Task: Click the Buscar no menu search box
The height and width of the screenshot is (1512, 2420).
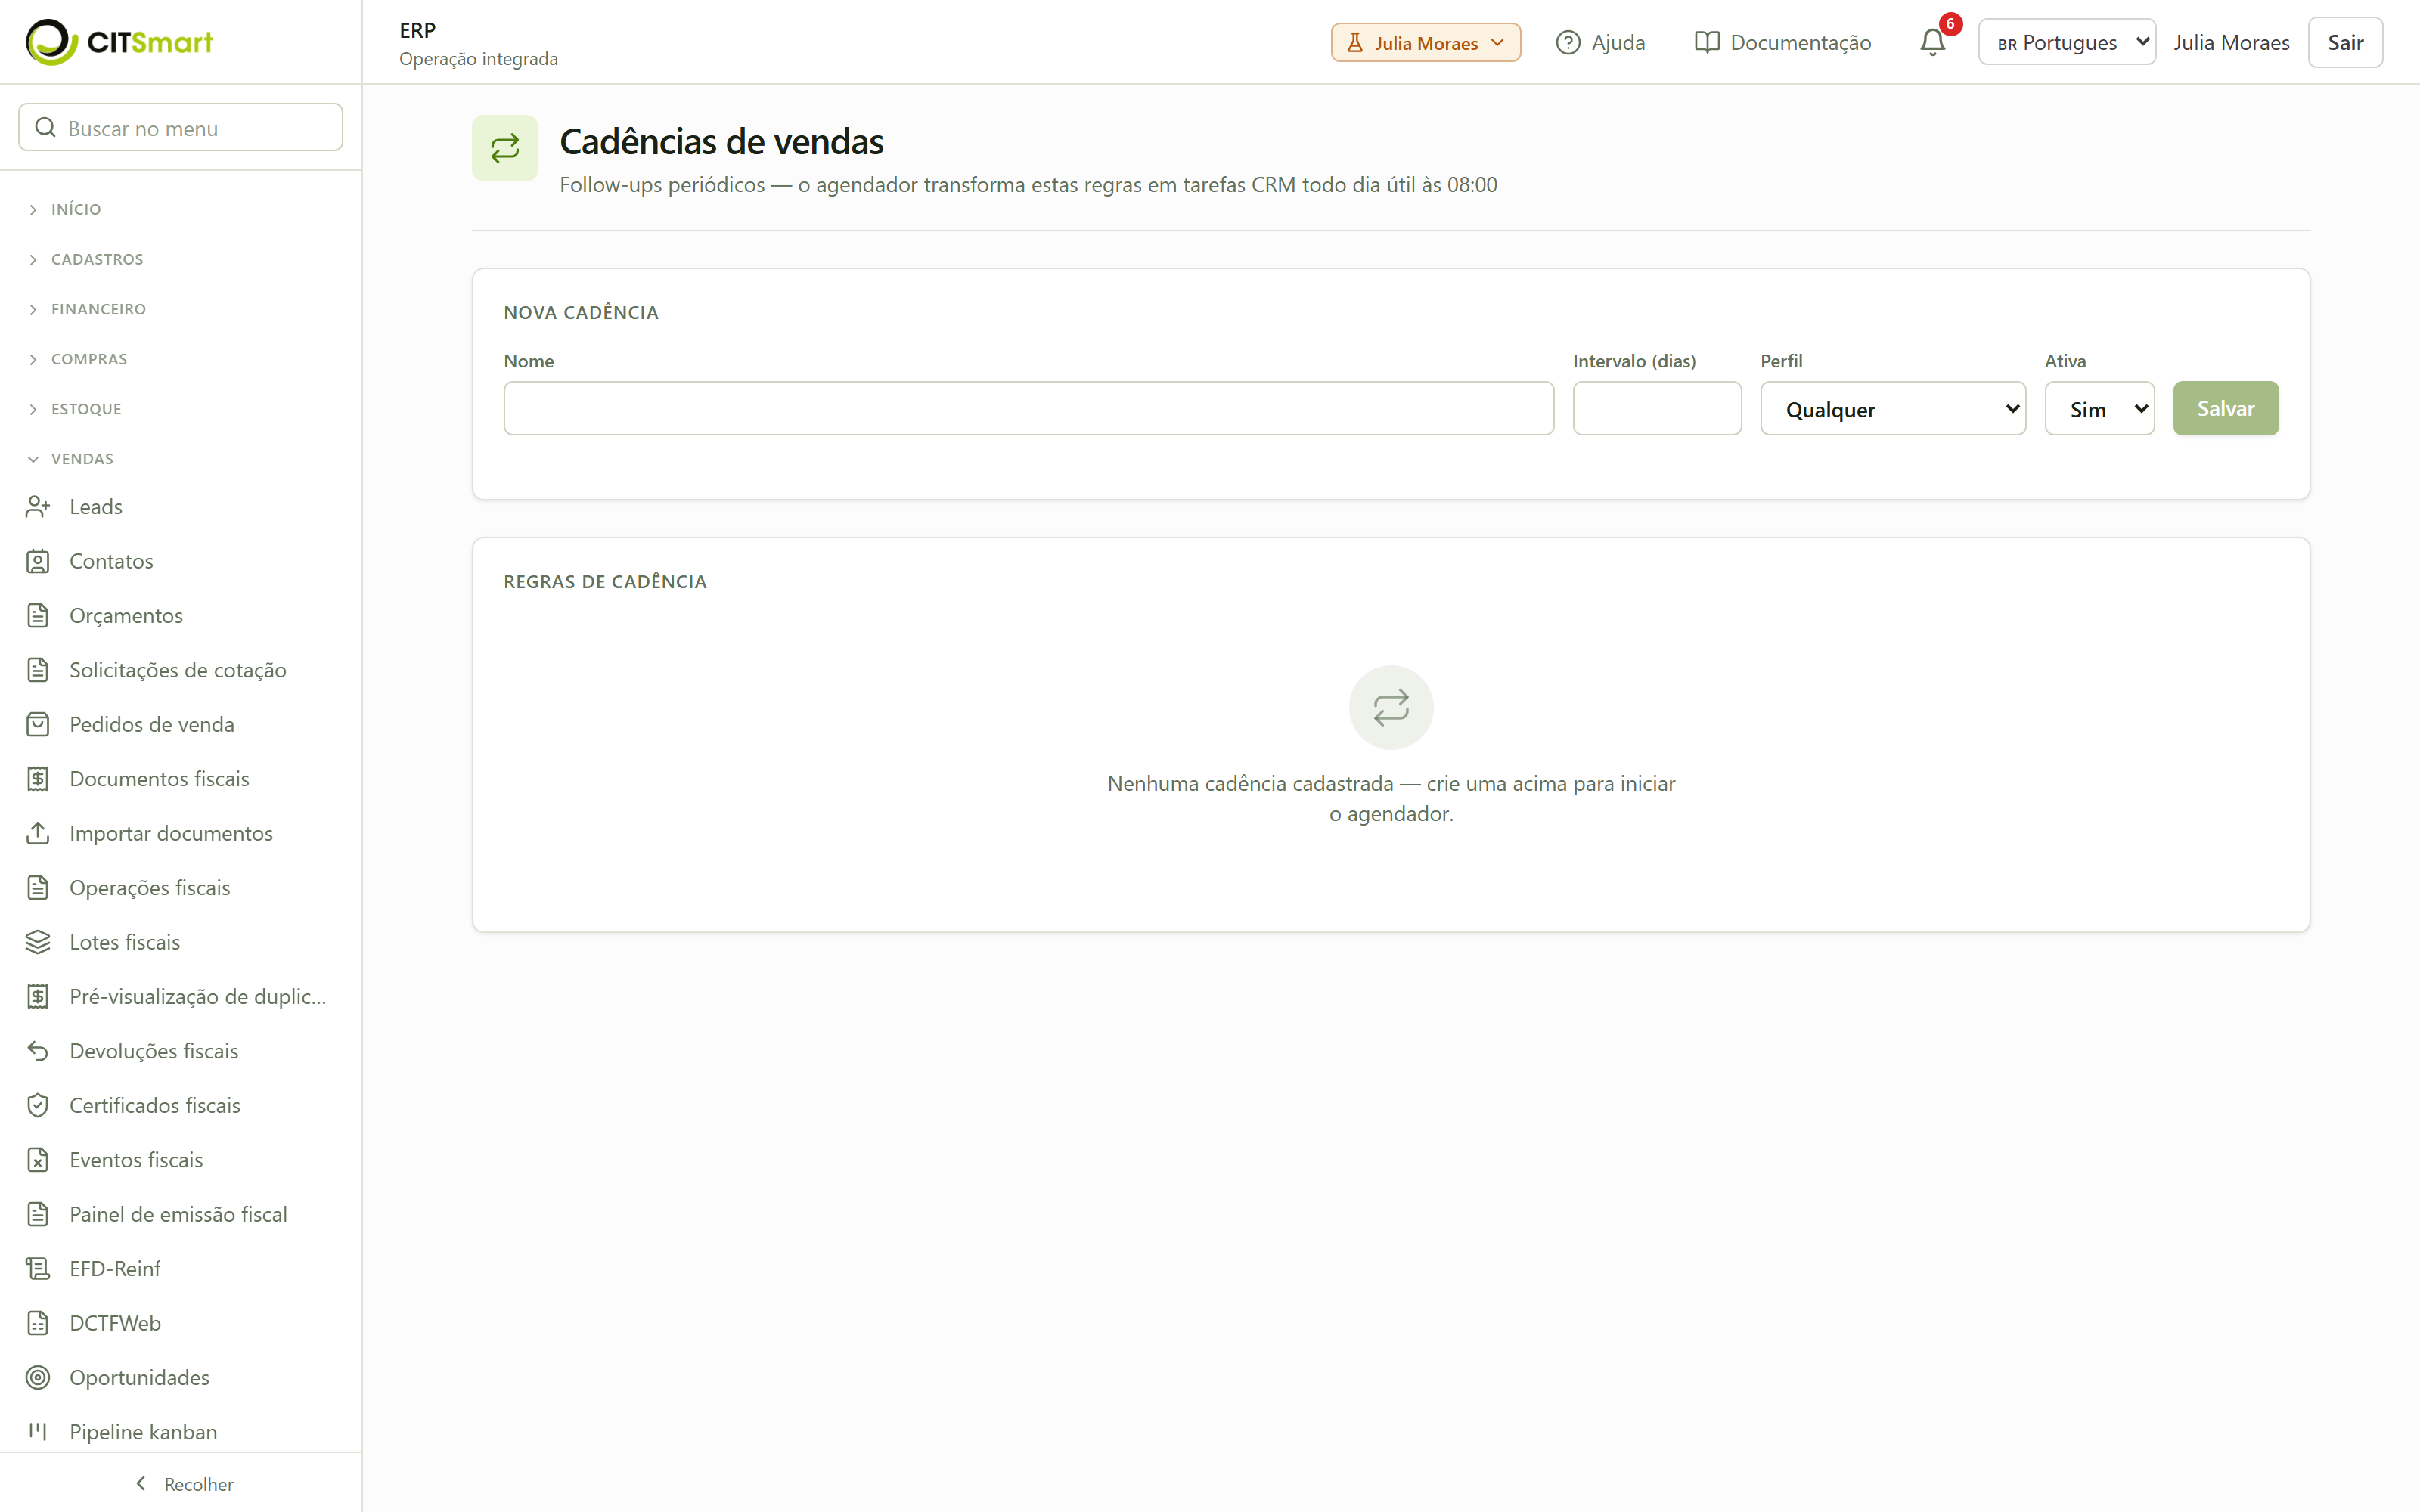Action: coord(180,128)
